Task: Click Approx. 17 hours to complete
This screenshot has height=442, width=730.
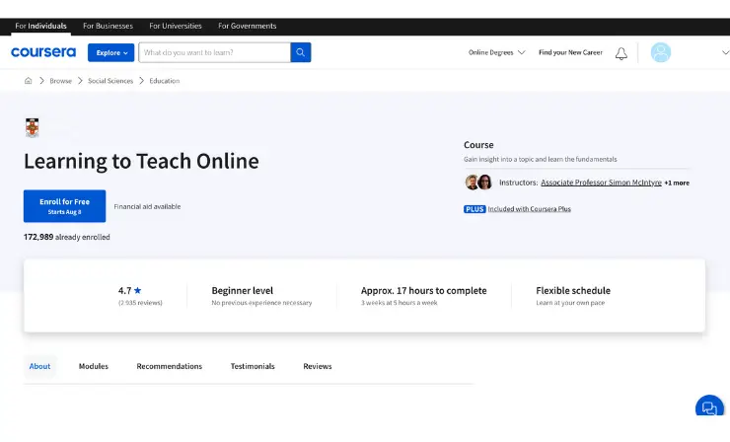Action: coord(423,291)
